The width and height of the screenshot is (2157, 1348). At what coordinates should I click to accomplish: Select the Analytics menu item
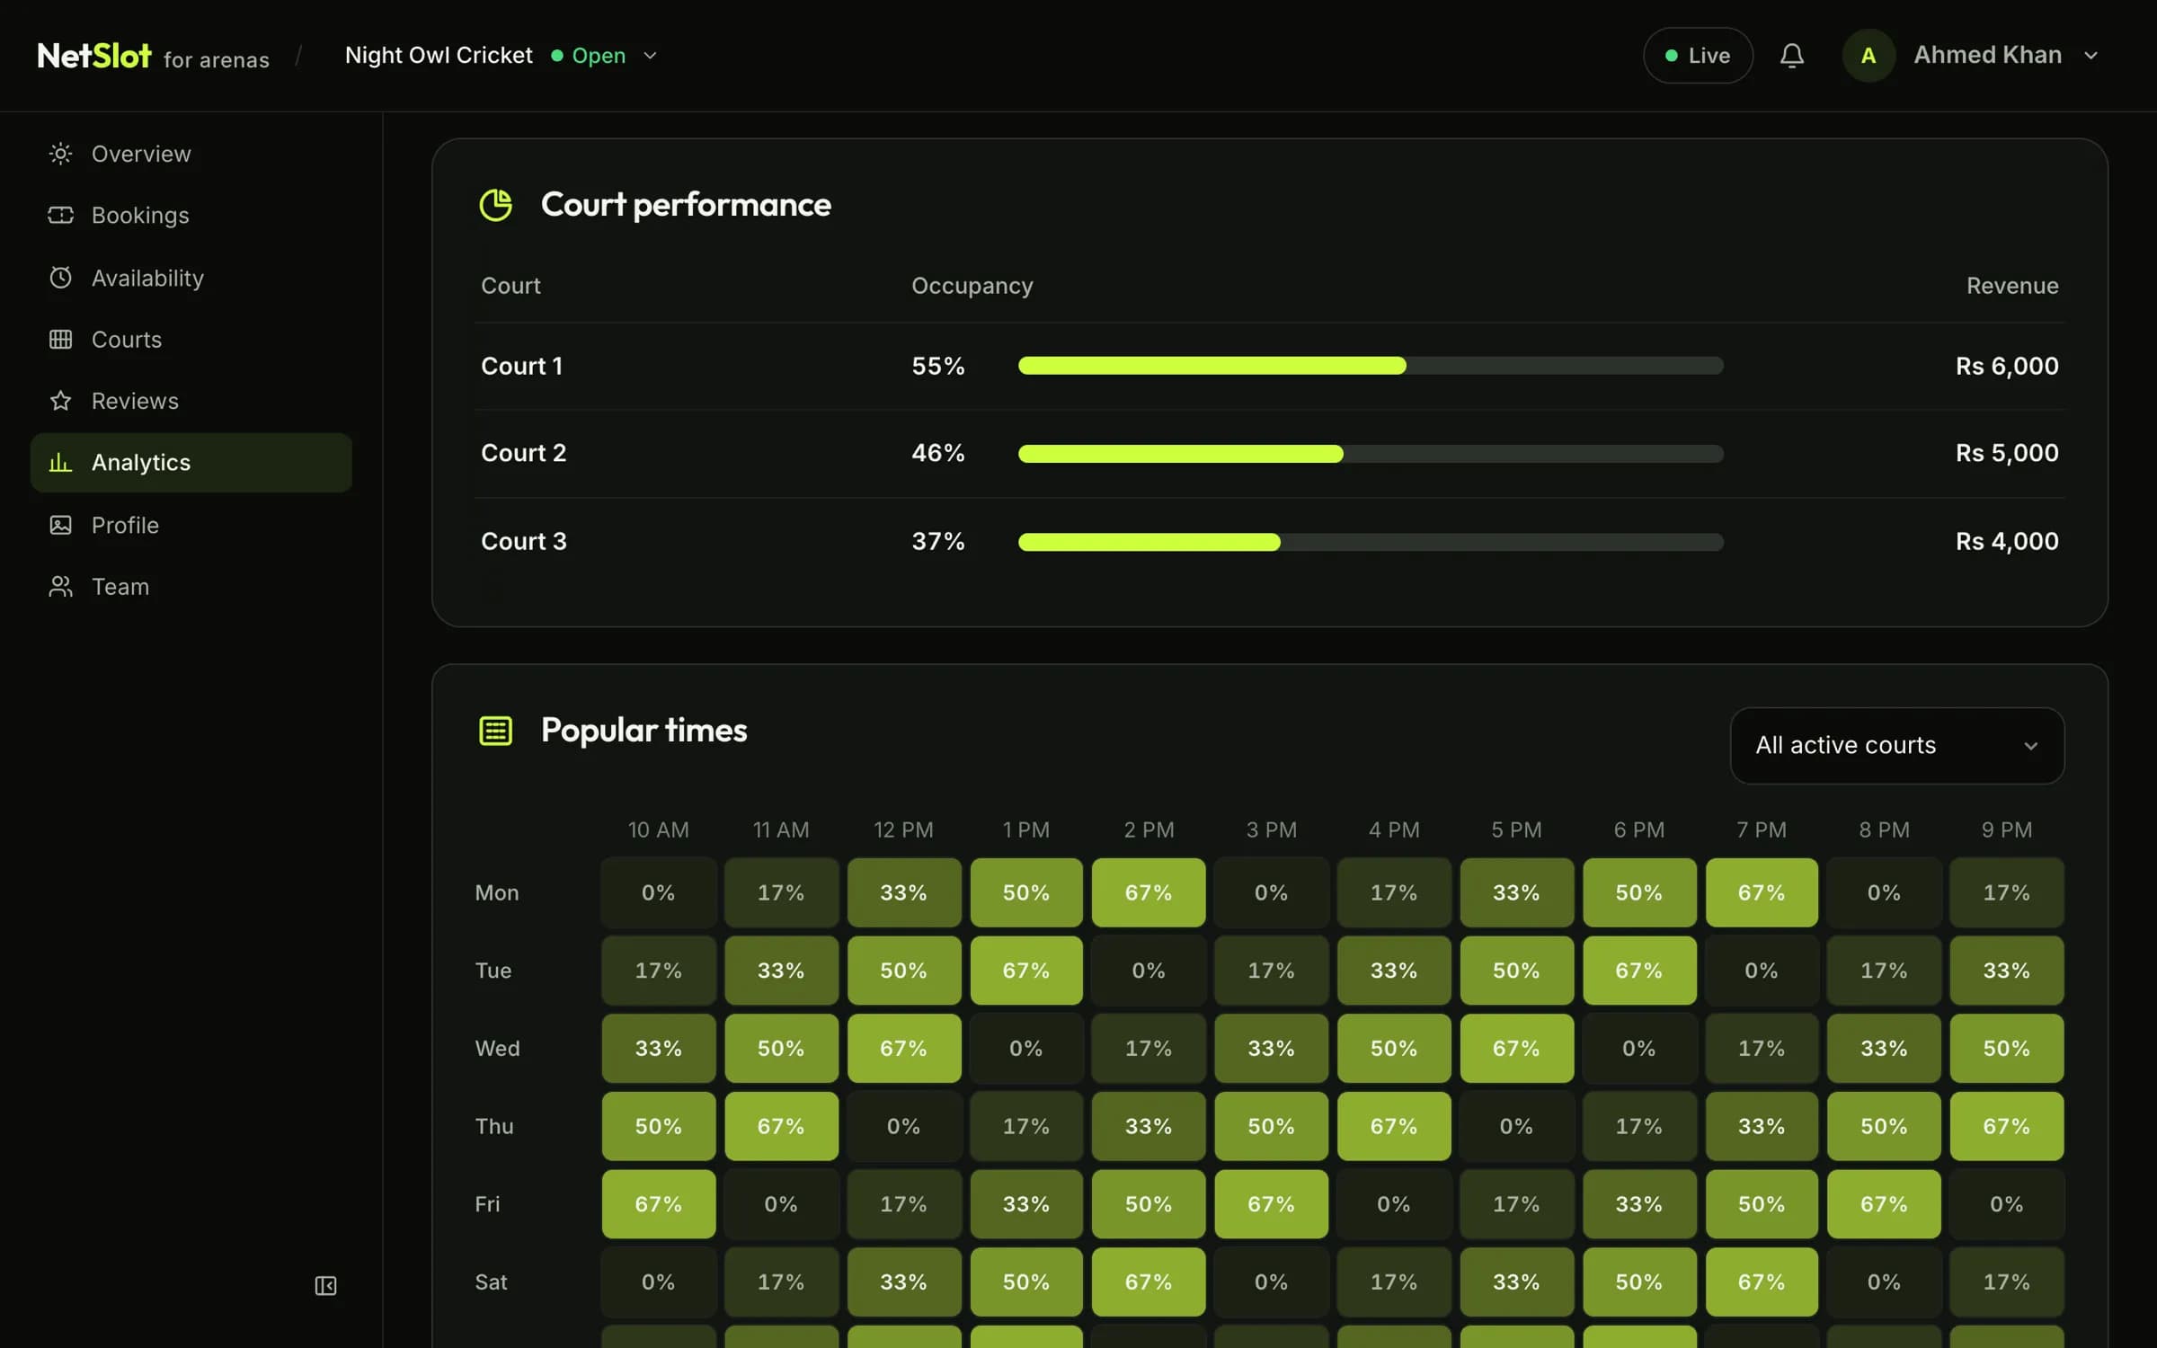click(x=191, y=462)
